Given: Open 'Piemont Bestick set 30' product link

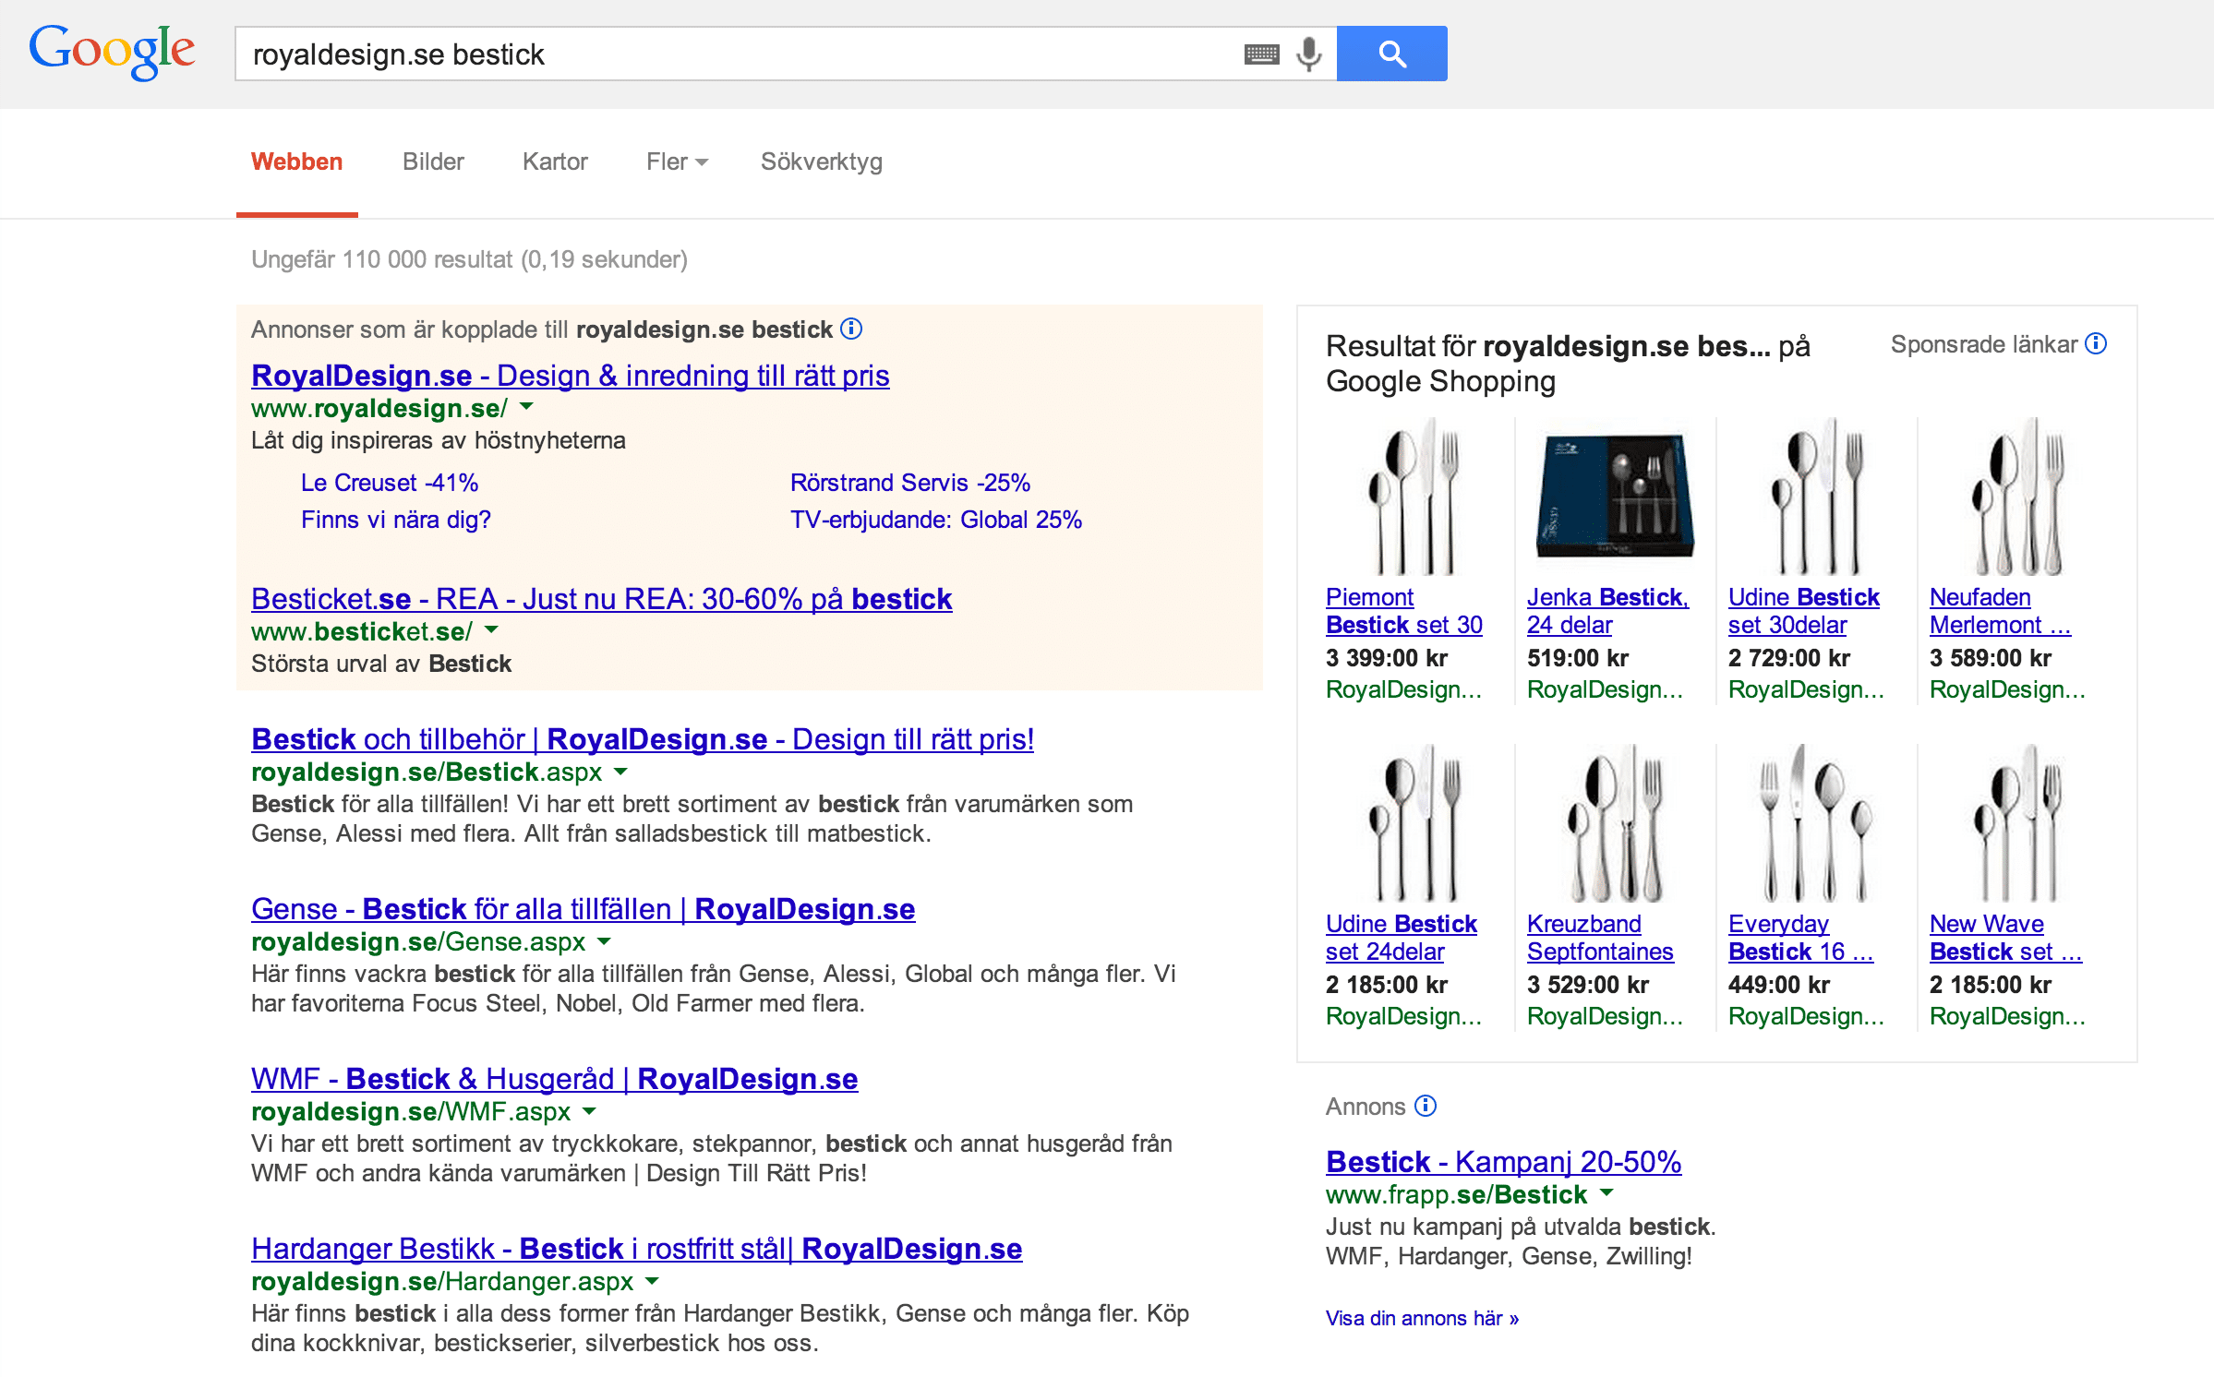Looking at the screenshot, I should tap(1404, 611).
